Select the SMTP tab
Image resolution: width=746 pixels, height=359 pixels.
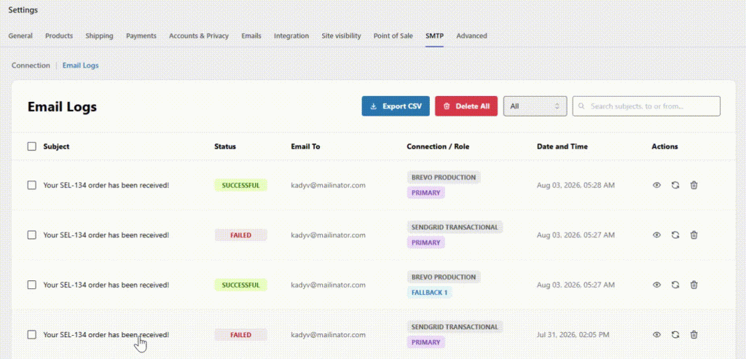tap(434, 36)
